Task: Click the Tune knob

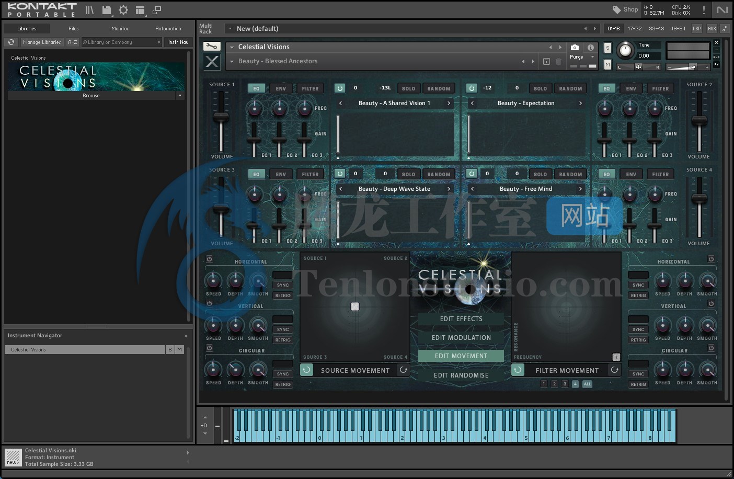Action: click(x=625, y=50)
